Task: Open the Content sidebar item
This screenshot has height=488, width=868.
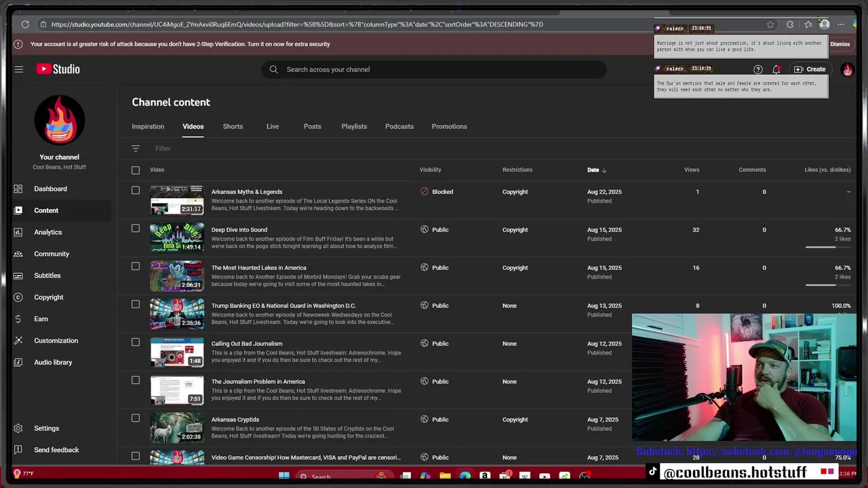Action: [x=61, y=210]
